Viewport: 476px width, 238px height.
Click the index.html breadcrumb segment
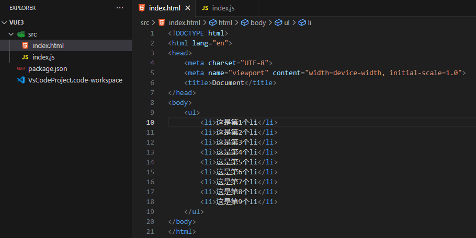(185, 23)
